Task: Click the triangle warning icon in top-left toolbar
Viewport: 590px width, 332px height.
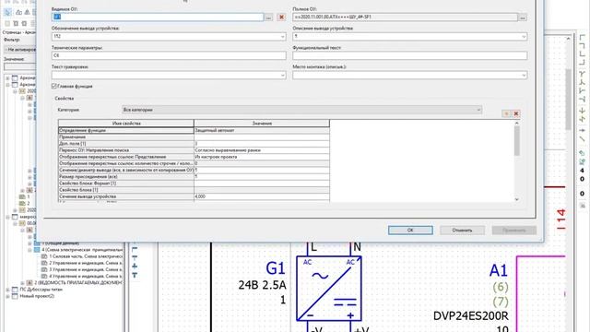Action: pos(27,12)
